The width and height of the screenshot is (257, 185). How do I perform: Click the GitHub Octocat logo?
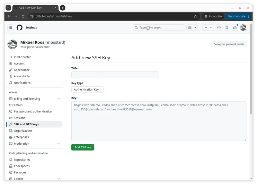tap(20, 28)
